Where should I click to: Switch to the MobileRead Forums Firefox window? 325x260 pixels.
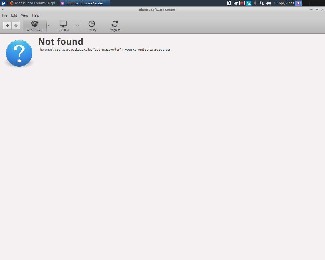tap(34, 3)
